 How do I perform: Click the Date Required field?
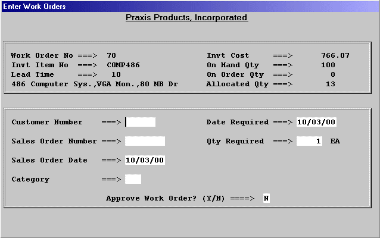tap(316, 122)
